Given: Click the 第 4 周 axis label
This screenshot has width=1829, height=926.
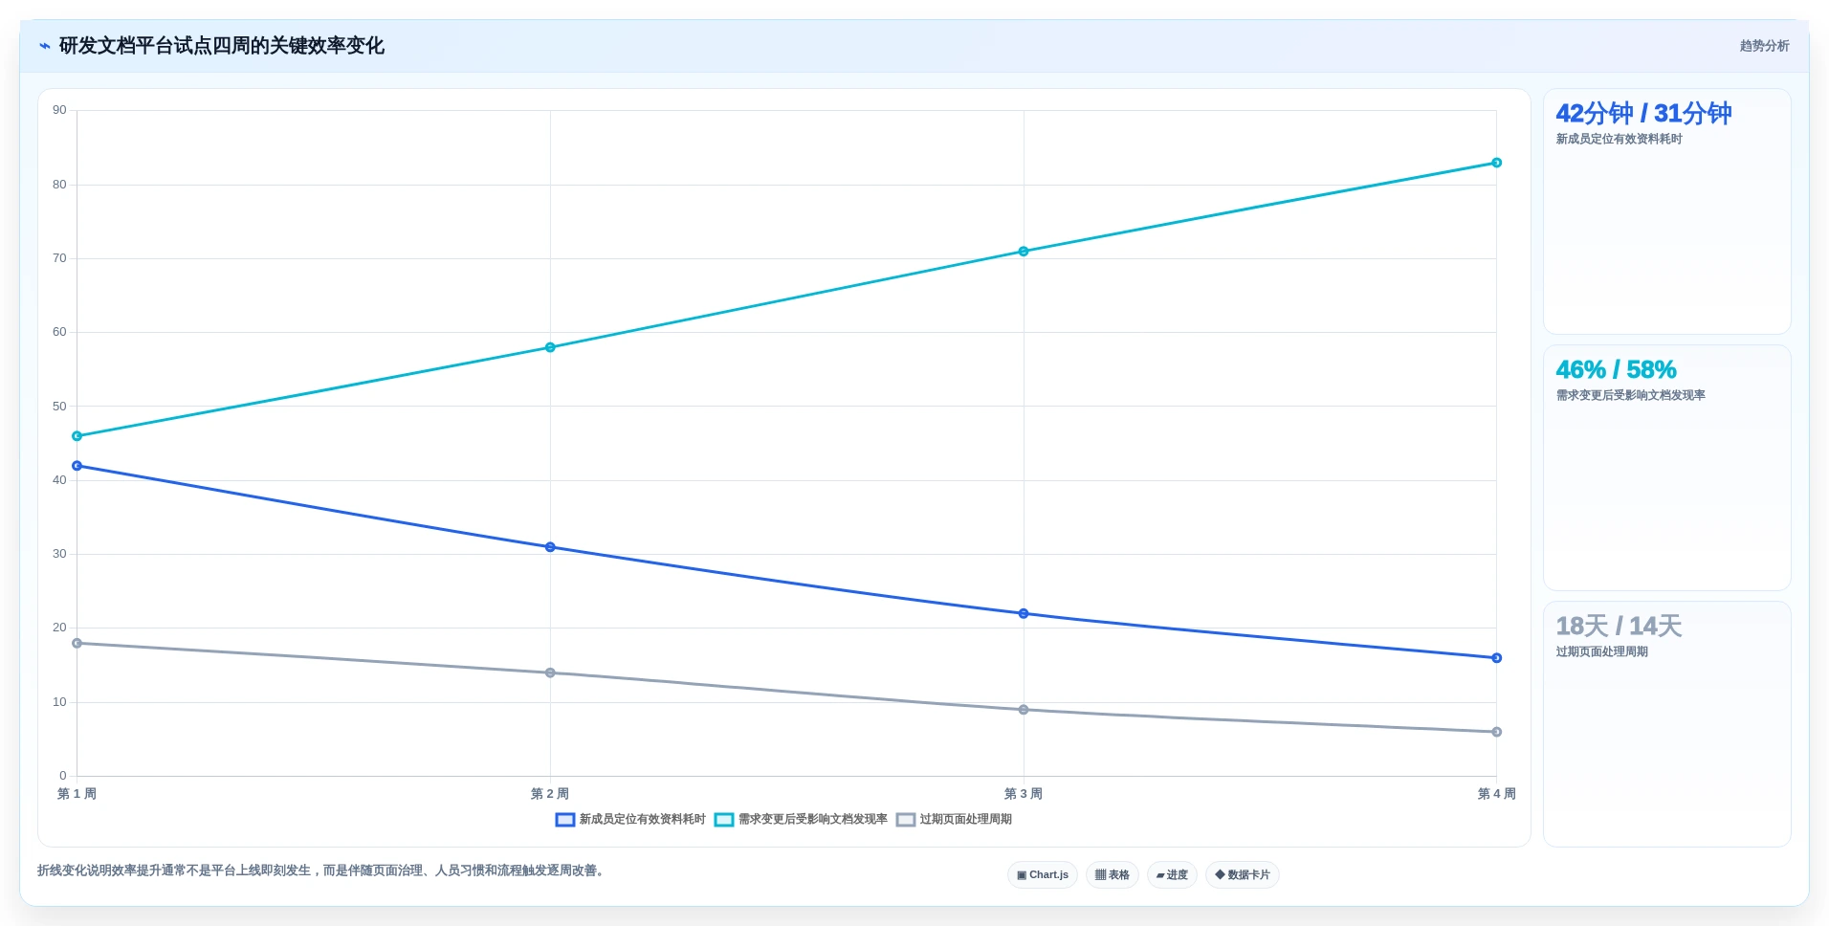Looking at the screenshot, I should click(x=1497, y=794).
